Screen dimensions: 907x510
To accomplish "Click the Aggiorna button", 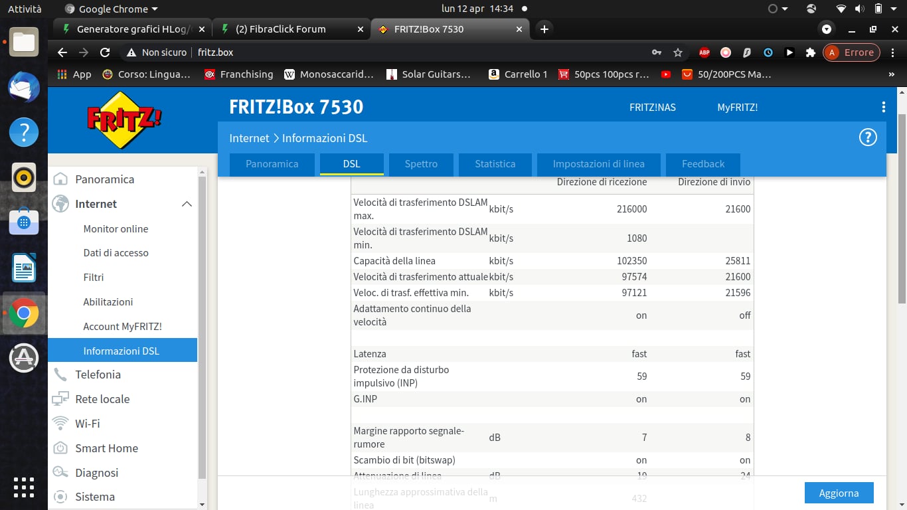I will (839, 493).
